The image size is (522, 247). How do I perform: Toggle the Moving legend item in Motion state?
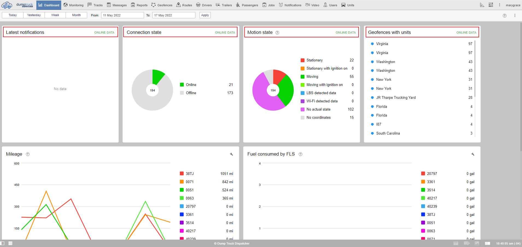coord(312,76)
